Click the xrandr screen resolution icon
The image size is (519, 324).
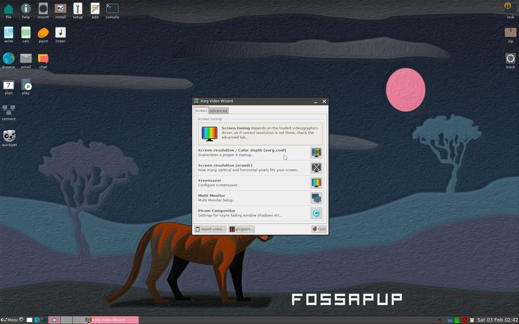point(316,168)
